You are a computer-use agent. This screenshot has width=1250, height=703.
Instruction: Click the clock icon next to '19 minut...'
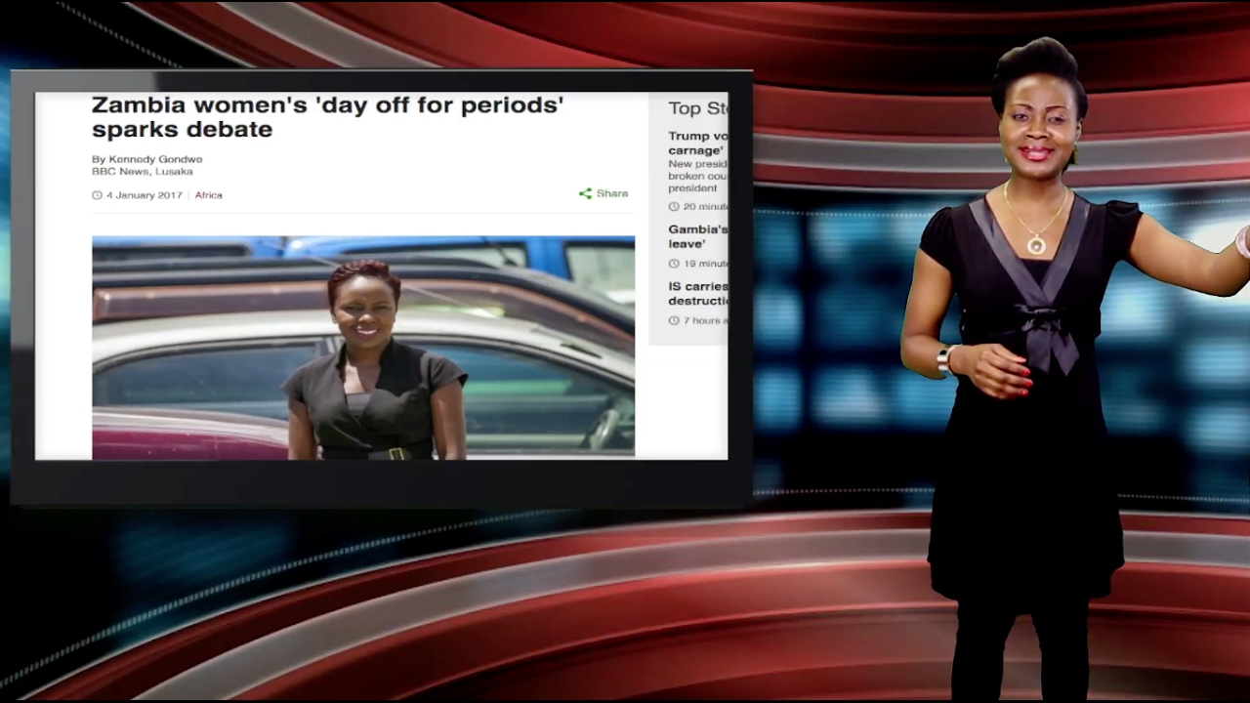[674, 264]
